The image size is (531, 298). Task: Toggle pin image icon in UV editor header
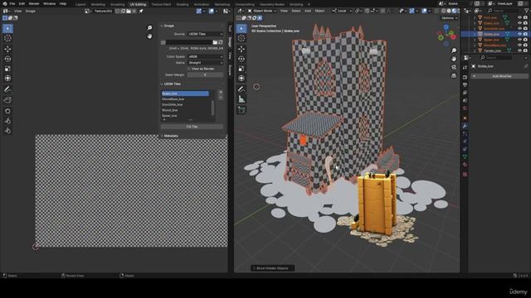(x=141, y=11)
